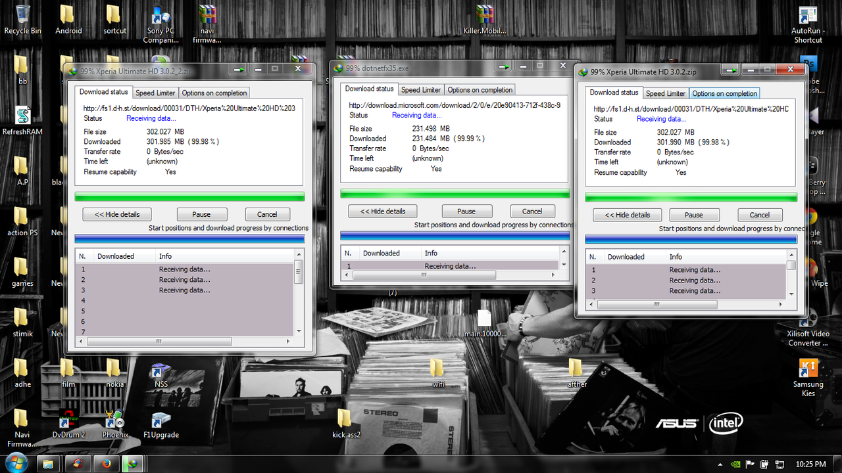Select Download status tab in dotnetfx35.exe window

pos(369,89)
